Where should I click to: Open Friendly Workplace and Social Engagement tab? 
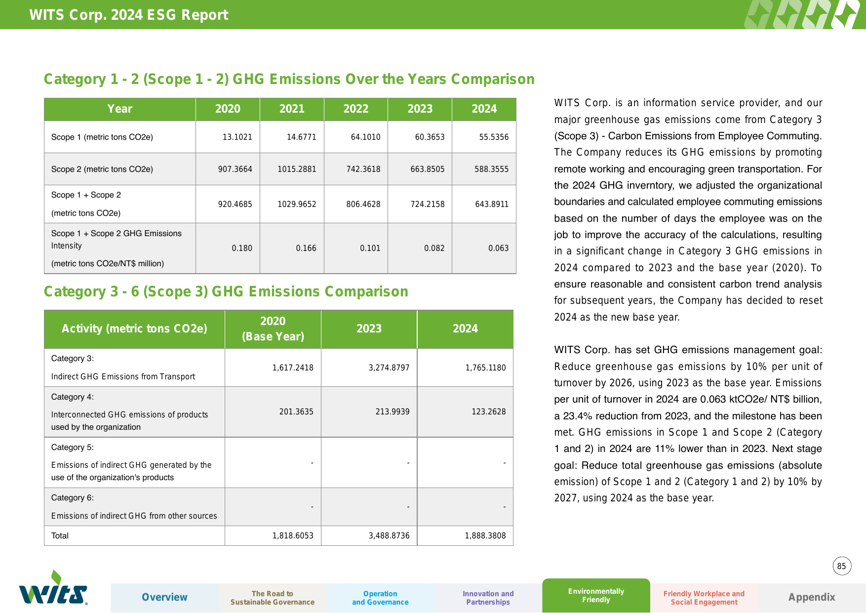[x=704, y=598]
